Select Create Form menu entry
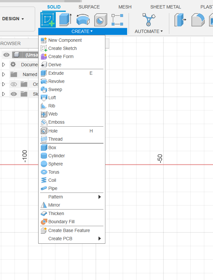The height and width of the screenshot is (280, 213). [x=72, y=56]
